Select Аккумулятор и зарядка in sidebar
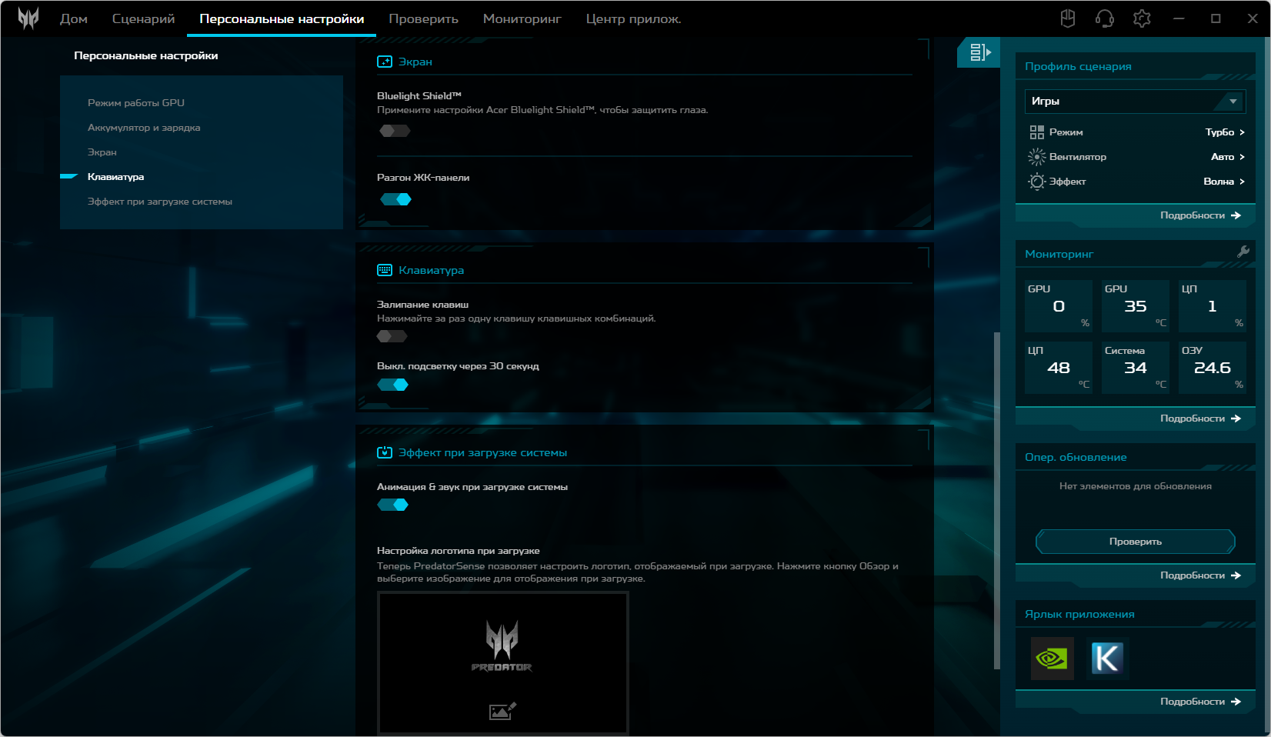 pyautogui.click(x=144, y=128)
